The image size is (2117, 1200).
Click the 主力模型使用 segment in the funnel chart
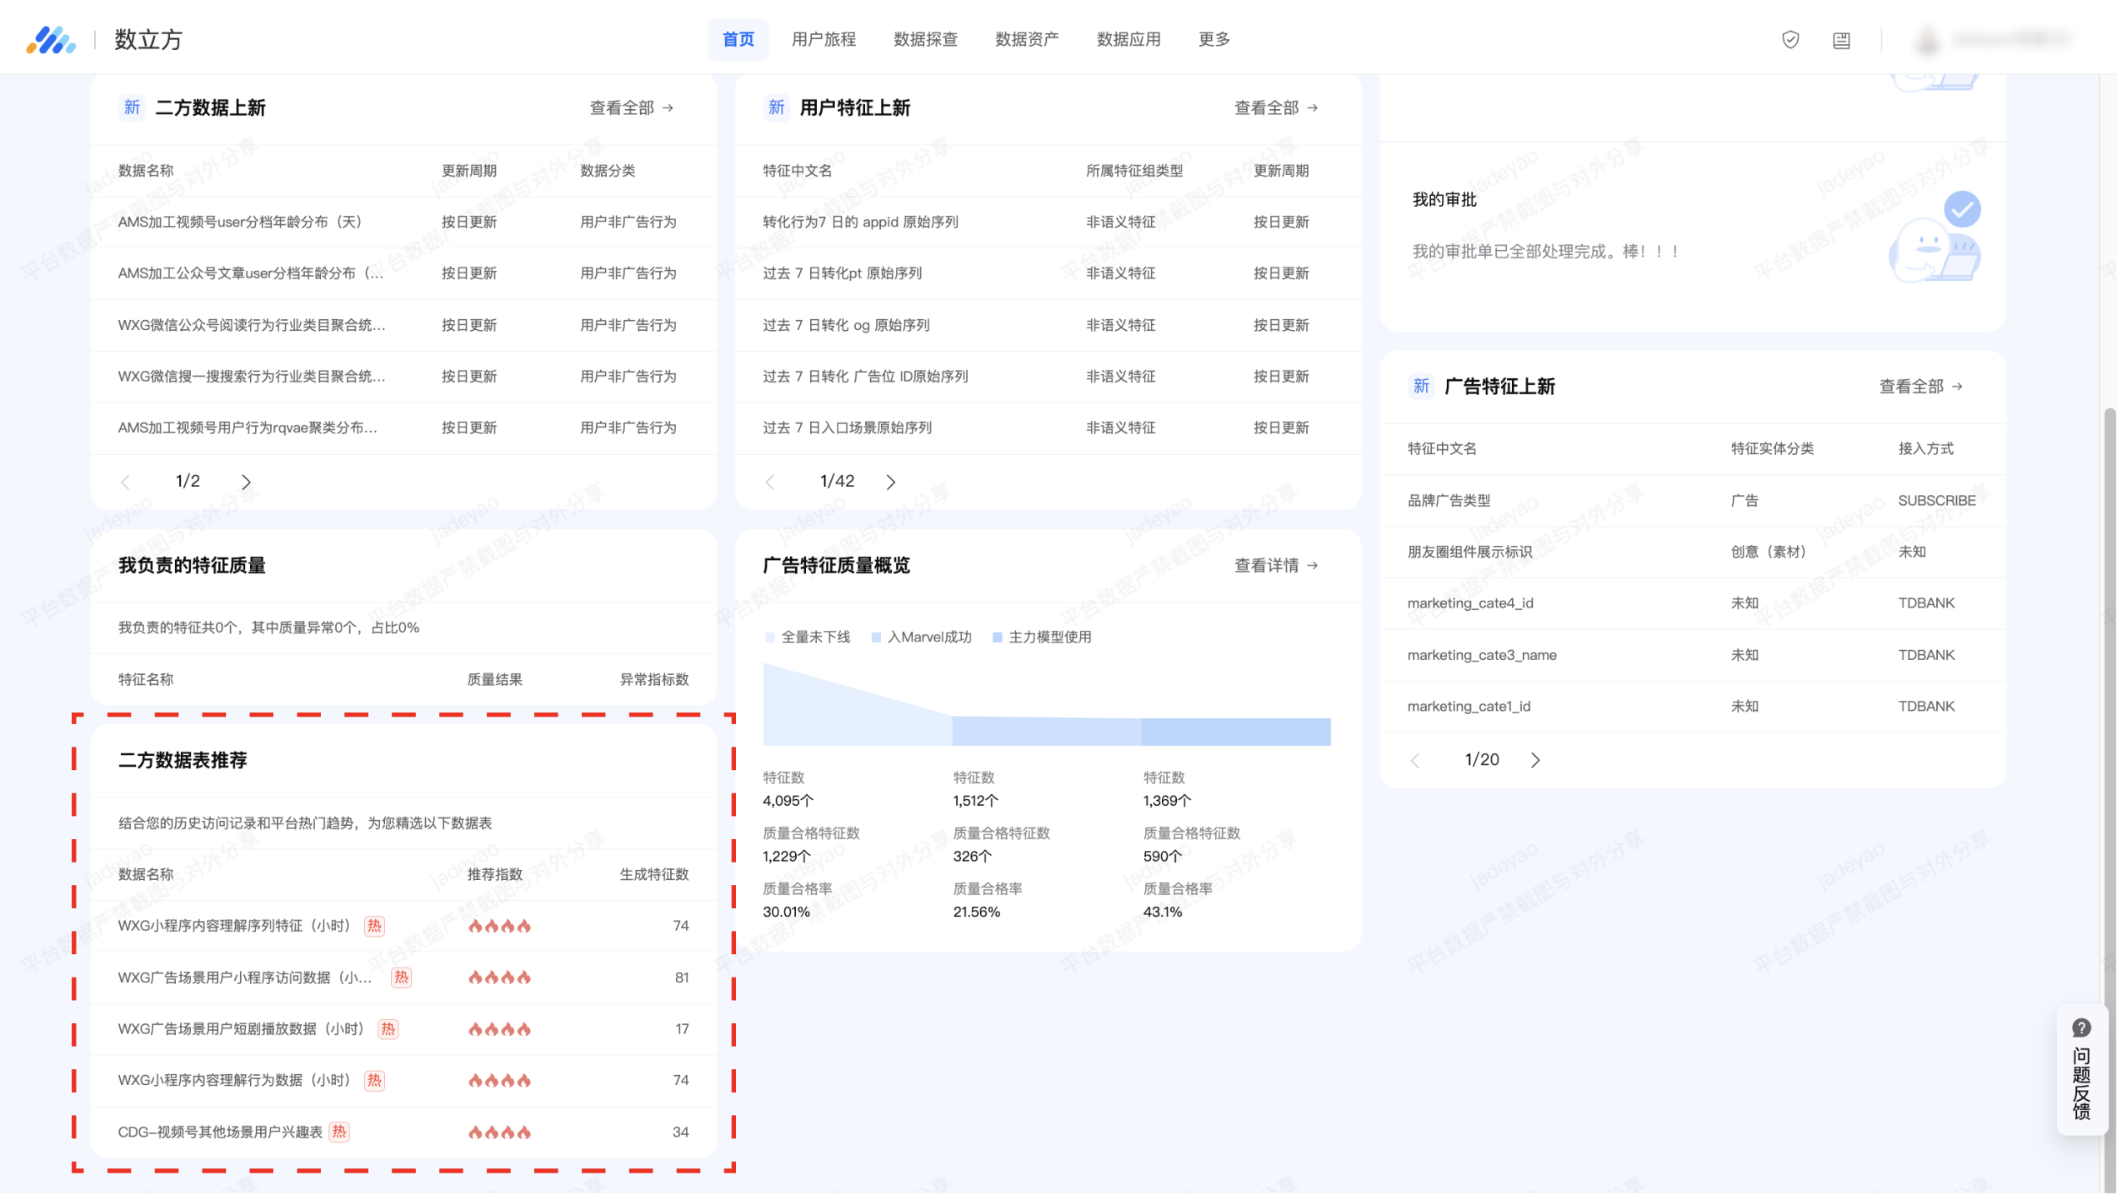tap(1236, 731)
